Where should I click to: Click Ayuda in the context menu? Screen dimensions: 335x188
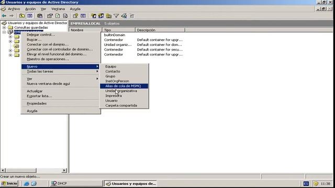pos(60,111)
